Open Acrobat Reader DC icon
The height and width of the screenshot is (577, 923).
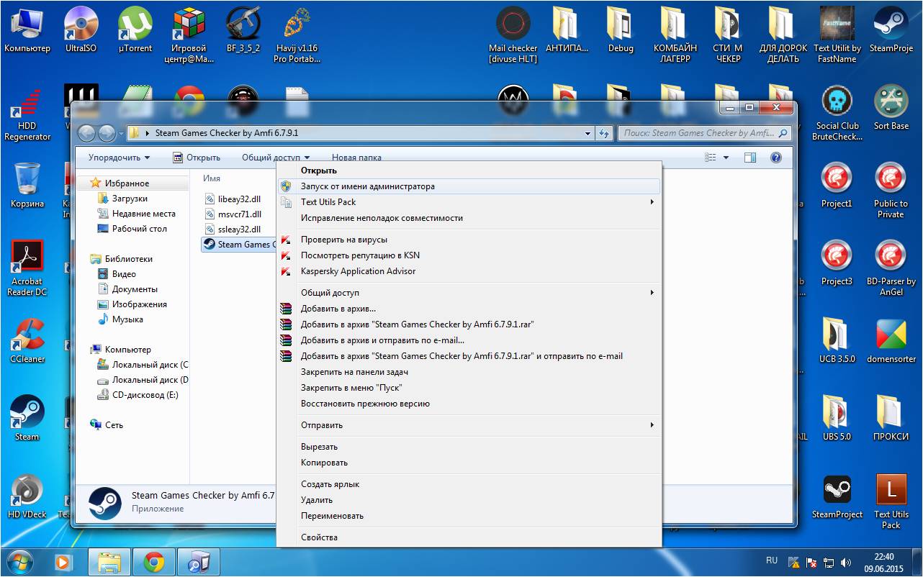[27, 268]
